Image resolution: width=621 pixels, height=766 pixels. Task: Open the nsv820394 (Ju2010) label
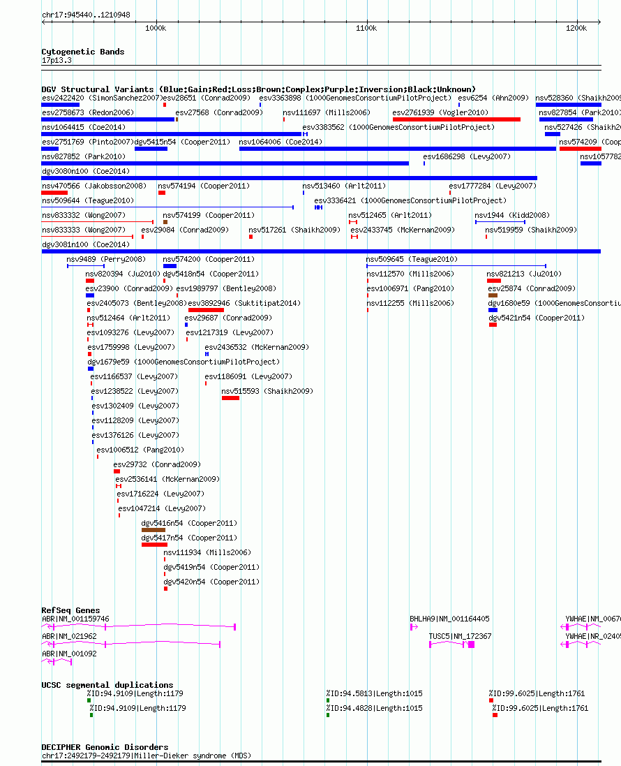coord(123,274)
